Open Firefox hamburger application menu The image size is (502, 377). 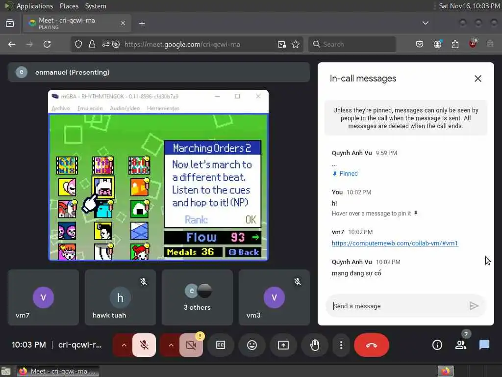coord(490,44)
